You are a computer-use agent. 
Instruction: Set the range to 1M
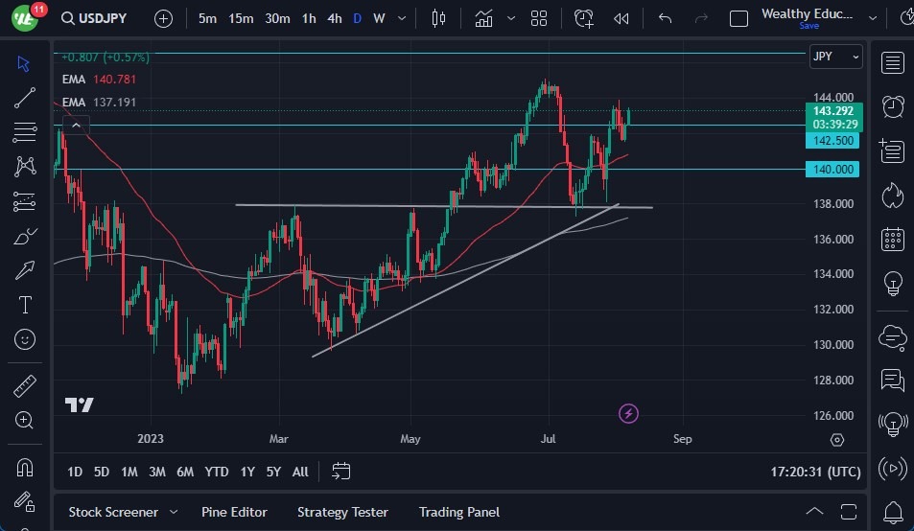coord(129,472)
